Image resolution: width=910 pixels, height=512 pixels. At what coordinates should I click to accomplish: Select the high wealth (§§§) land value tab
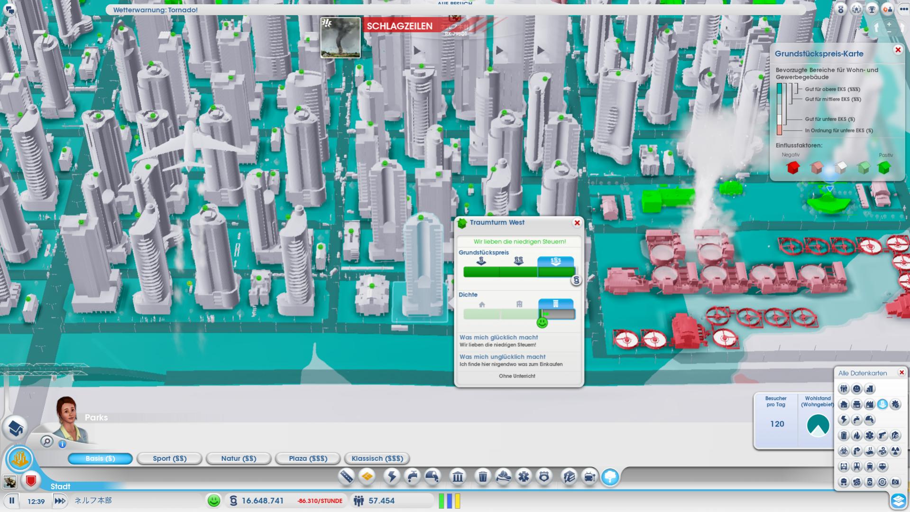pyautogui.click(x=555, y=261)
